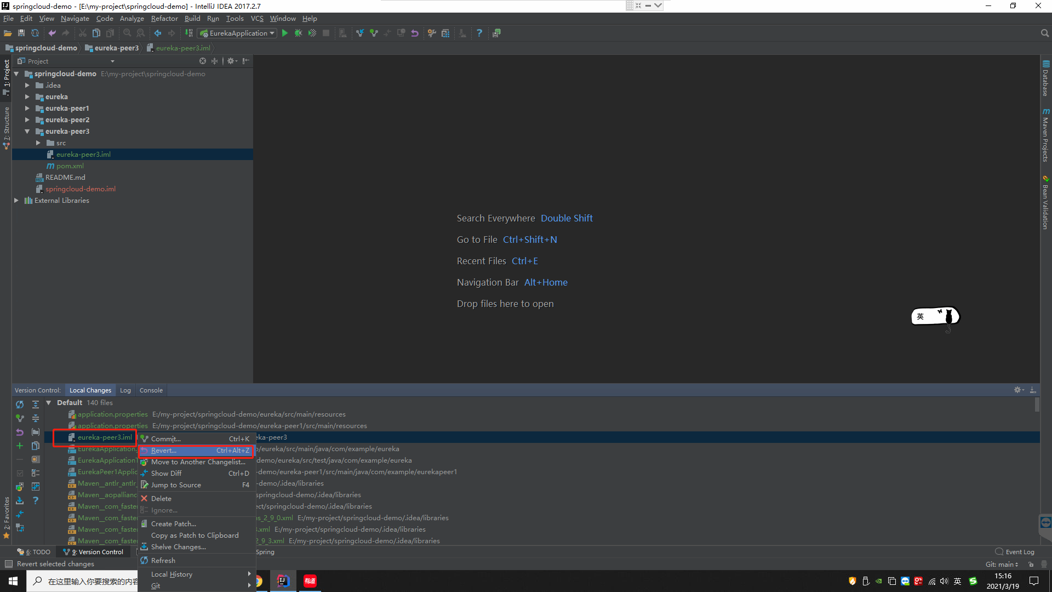1052x592 pixels.
Task: Open springcloud-demo.iml project file
Action: (x=80, y=189)
